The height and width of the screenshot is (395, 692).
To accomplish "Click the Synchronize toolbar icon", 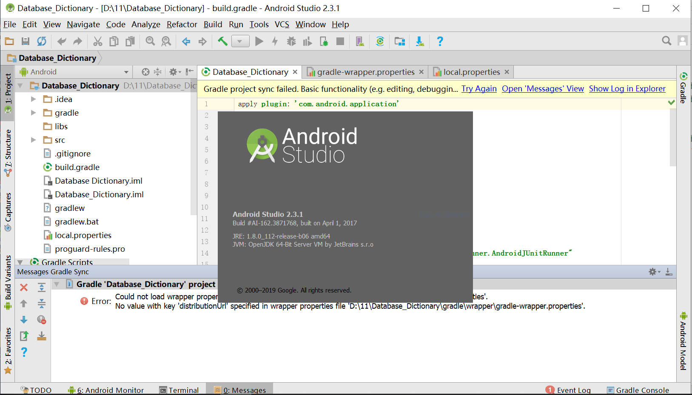I will [x=41, y=41].
